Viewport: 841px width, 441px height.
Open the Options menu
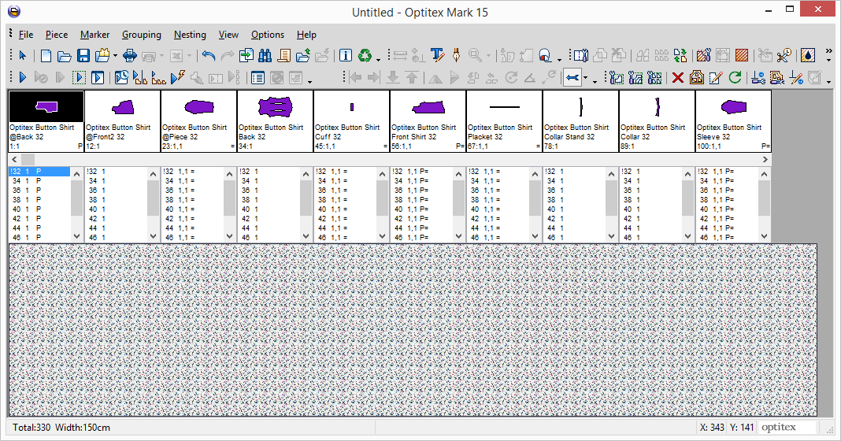click(268, 35)
